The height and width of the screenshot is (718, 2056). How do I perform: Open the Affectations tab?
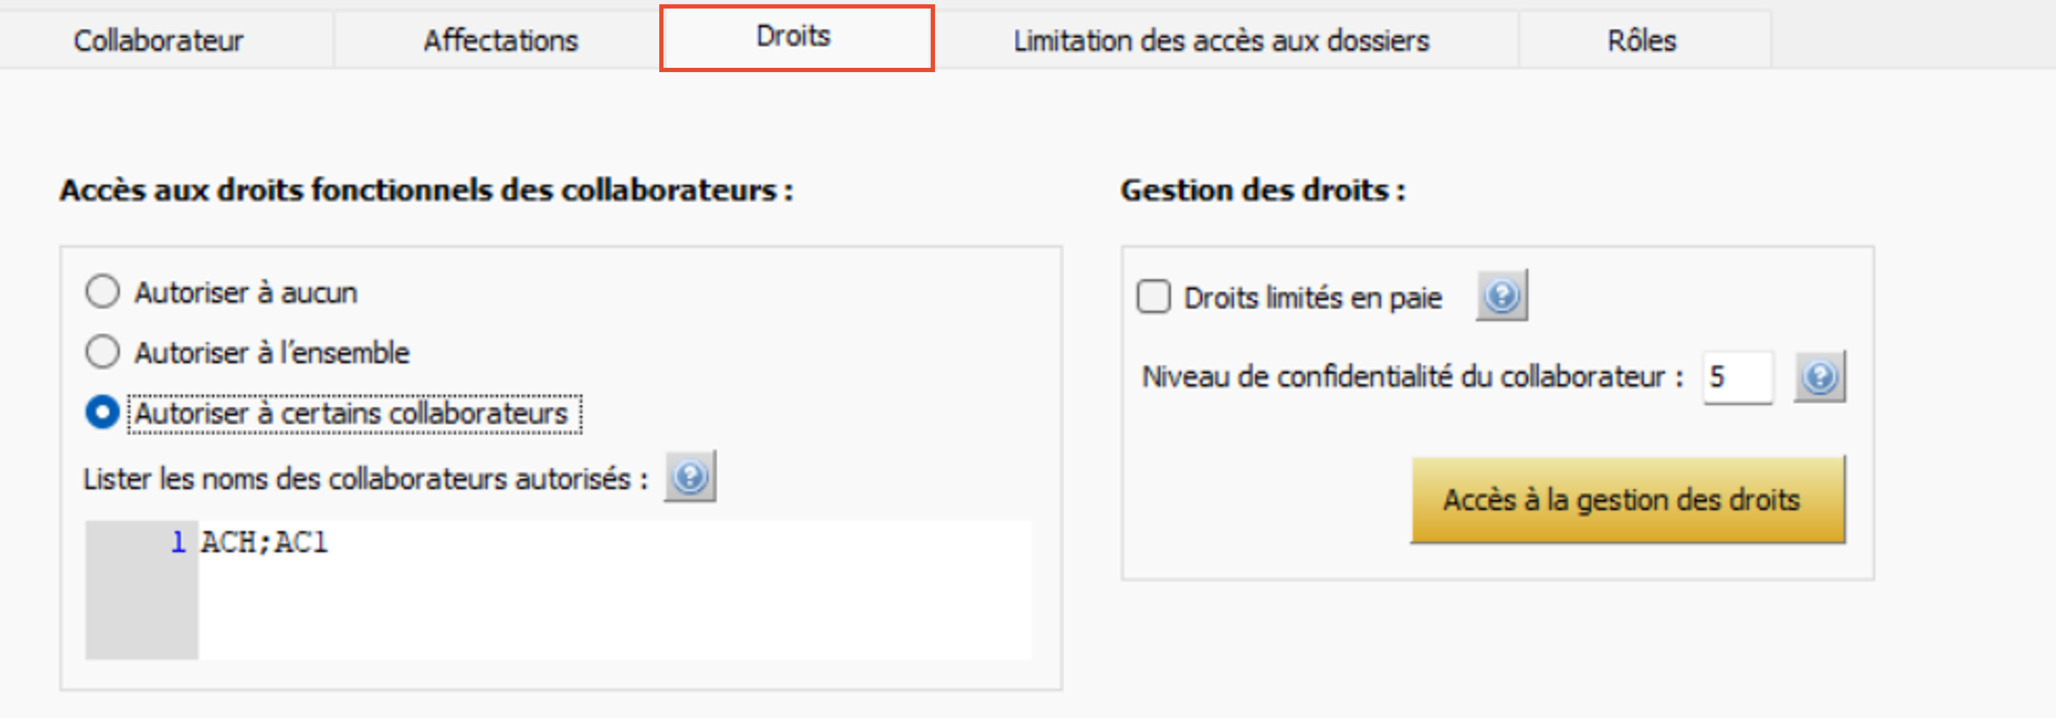coord(500,40)
